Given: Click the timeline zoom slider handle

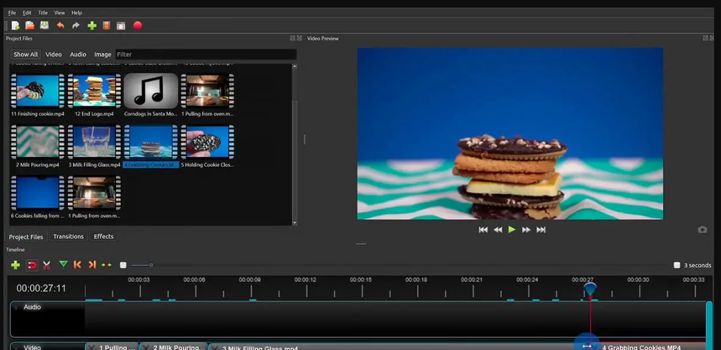Looking at the screenshot, I should 151,265.
